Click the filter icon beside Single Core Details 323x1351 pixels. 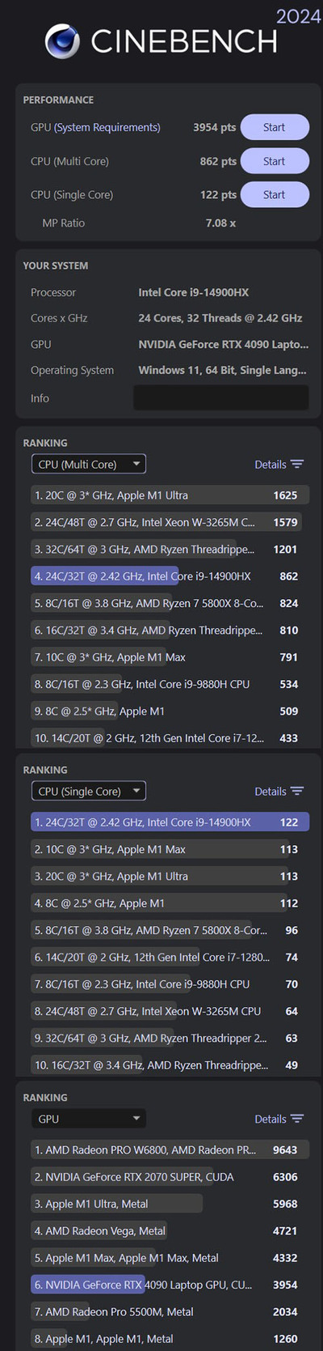297,791
